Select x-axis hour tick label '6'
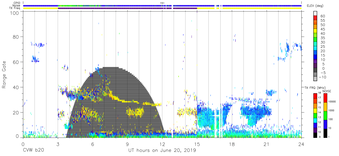 (92, 144)
